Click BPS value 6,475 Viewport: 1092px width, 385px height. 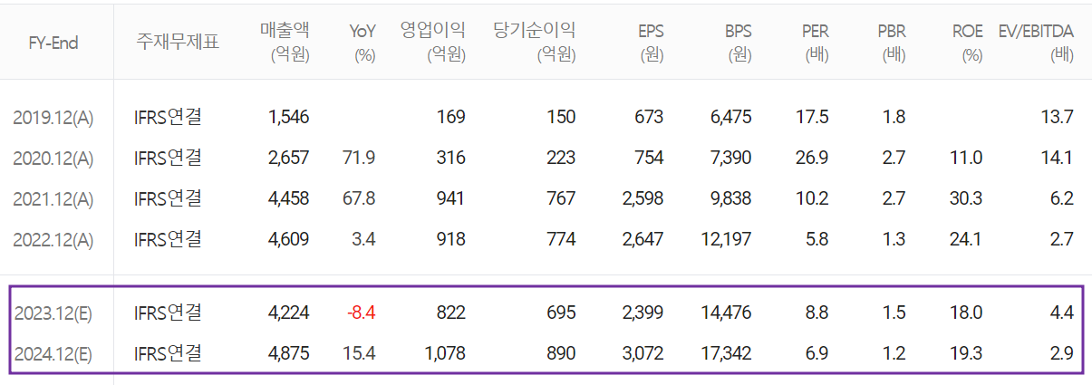tap(730, 117)
